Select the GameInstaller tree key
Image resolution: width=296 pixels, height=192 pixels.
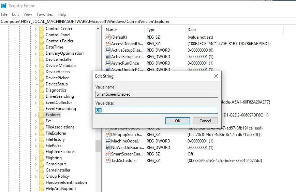58,170
